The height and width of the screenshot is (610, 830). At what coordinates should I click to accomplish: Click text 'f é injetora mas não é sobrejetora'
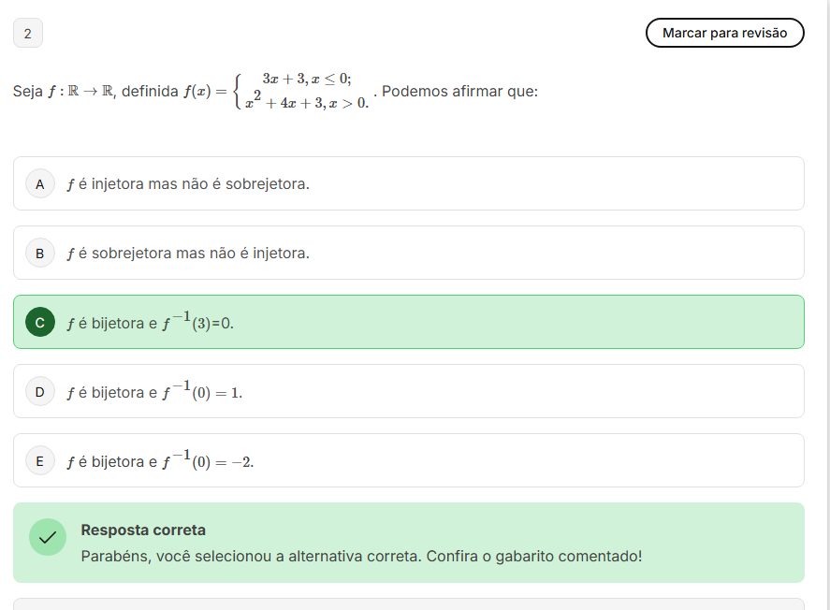pos(187,184)
